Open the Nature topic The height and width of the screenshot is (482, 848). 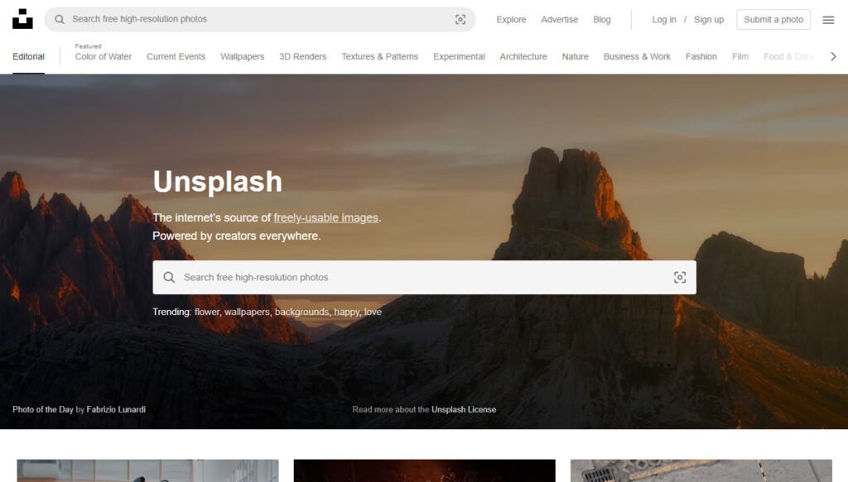click(575, 57)
